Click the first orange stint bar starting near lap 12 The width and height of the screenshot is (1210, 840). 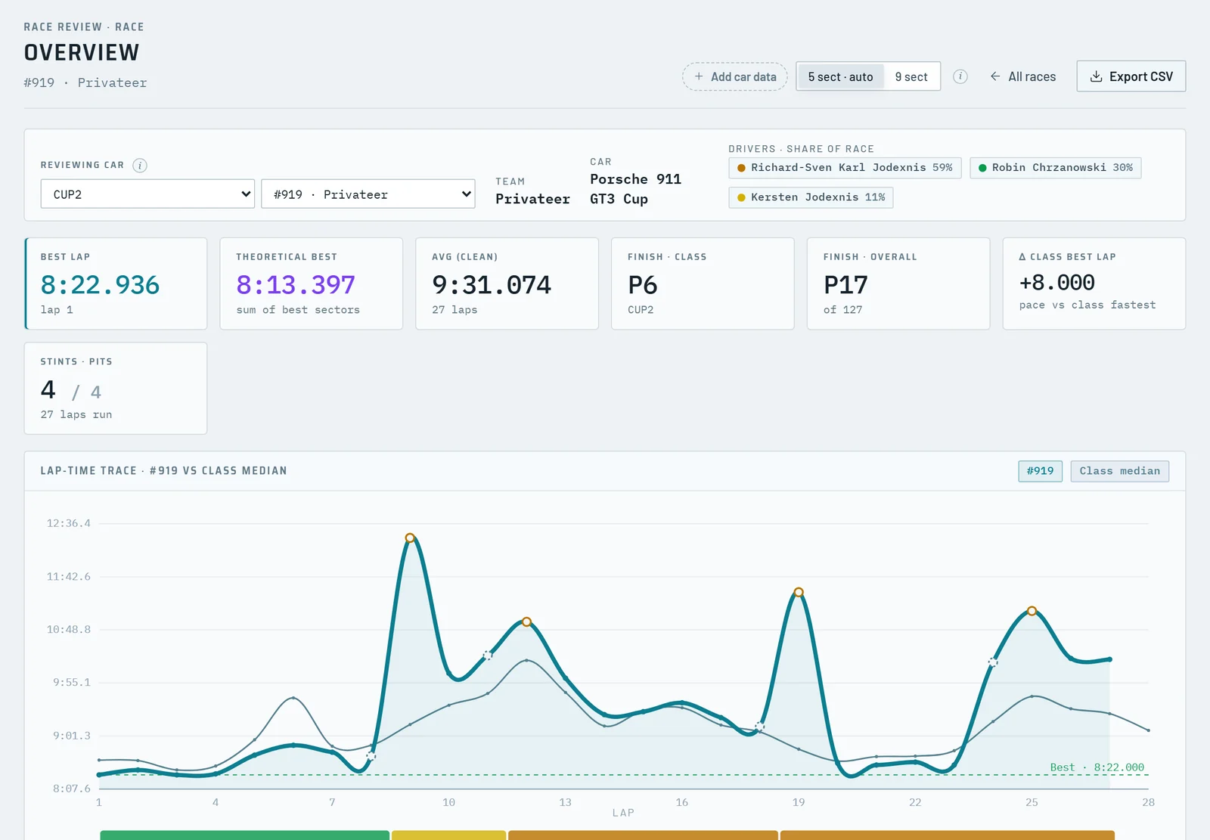click(643, 835)
